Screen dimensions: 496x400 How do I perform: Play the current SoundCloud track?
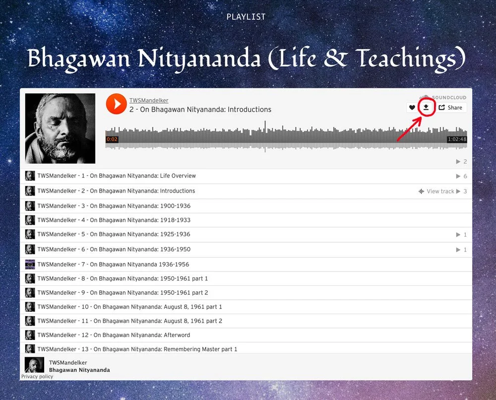coord(116,104)
